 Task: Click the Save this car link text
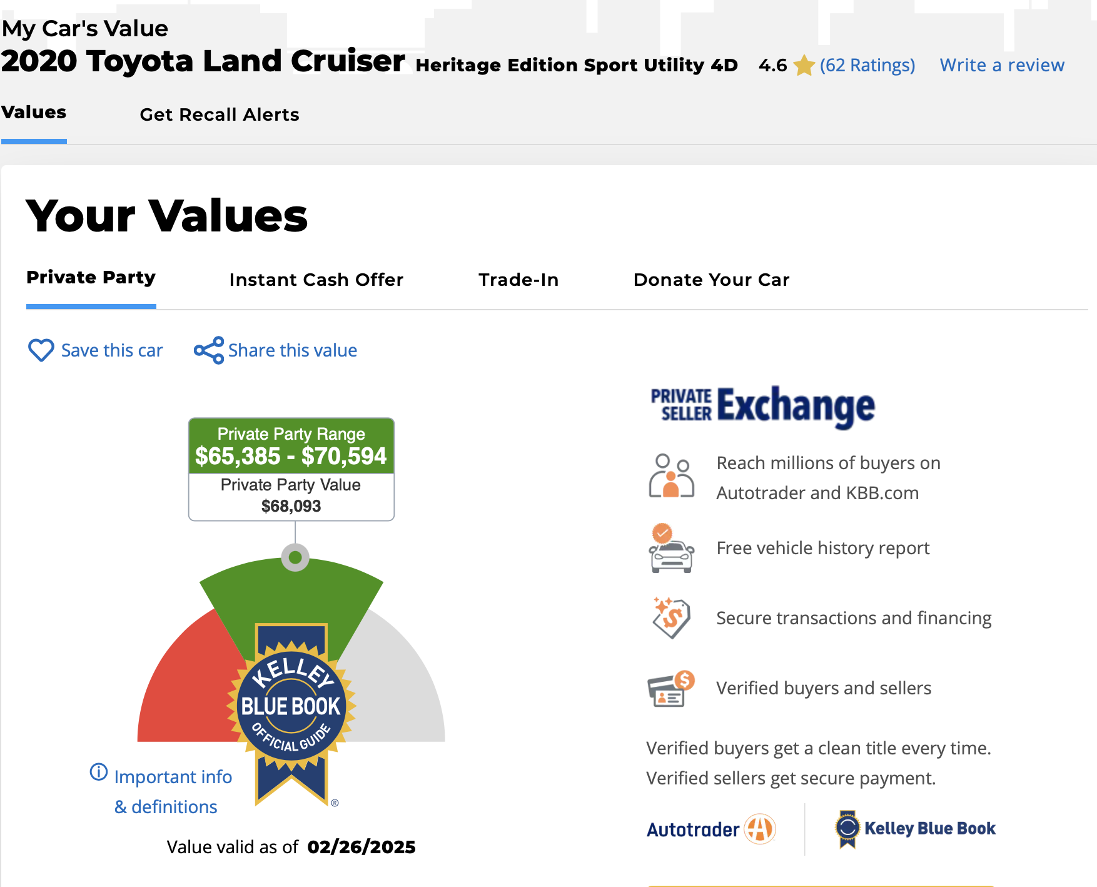[112, 350]
